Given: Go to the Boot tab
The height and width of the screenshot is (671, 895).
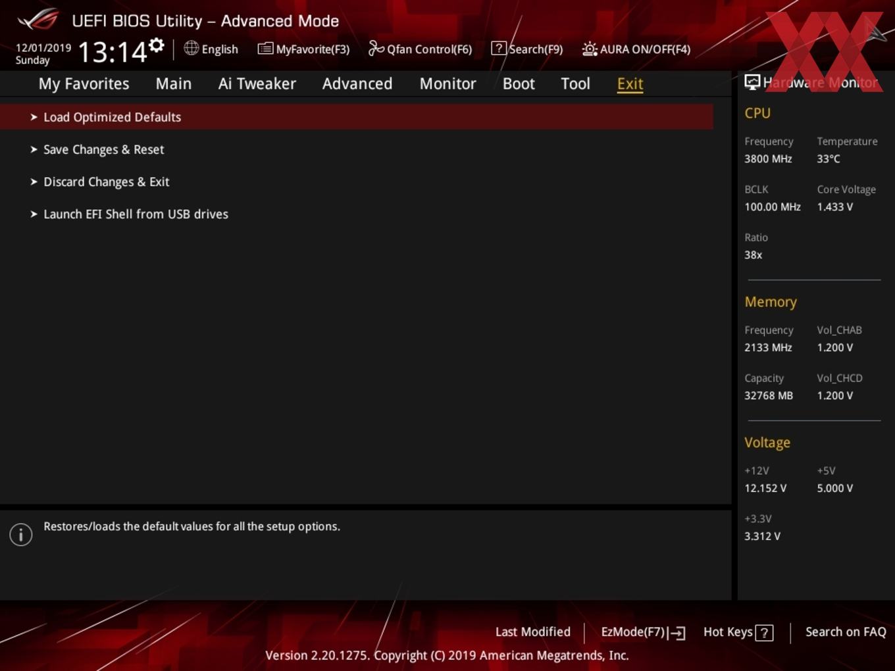Looking at the screenshot, I should 519,84.
